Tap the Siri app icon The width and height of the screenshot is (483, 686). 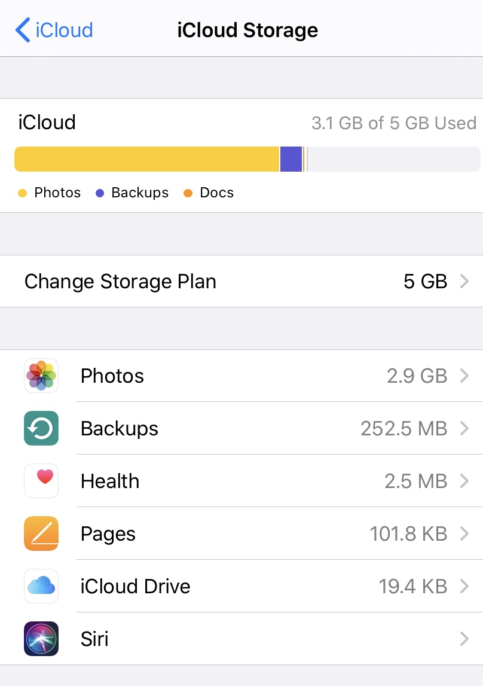click(x=41, y=638)
